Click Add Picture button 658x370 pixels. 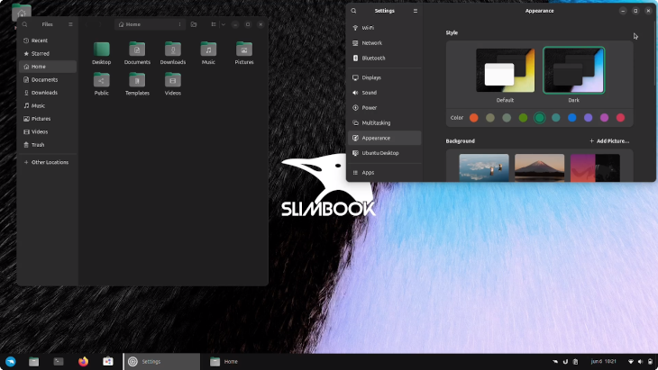(x=609, y=141)
